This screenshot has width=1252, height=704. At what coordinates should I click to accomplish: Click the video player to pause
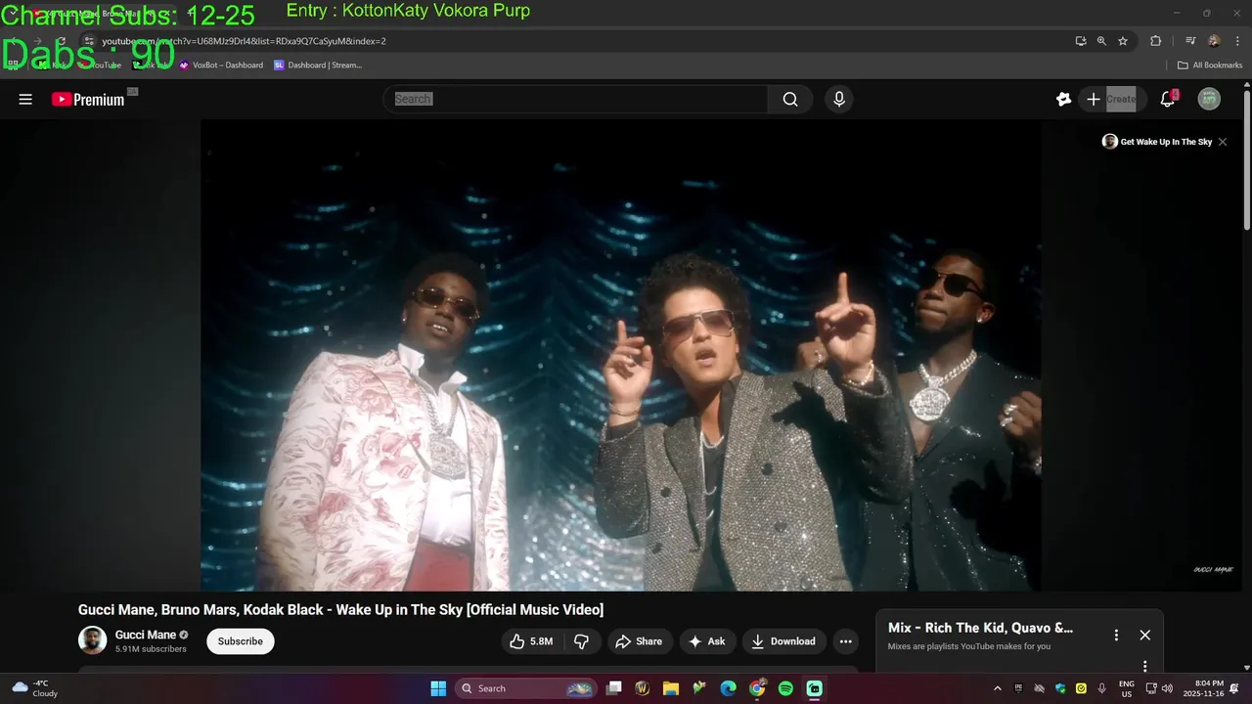point(621,356)
